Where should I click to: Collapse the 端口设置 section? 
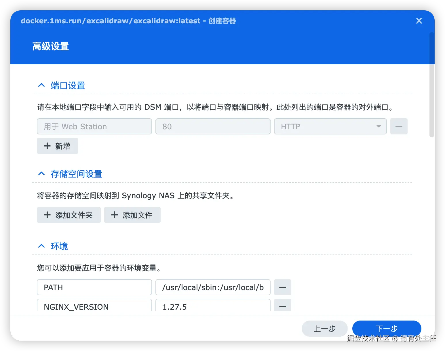click(x=41, y=85)
